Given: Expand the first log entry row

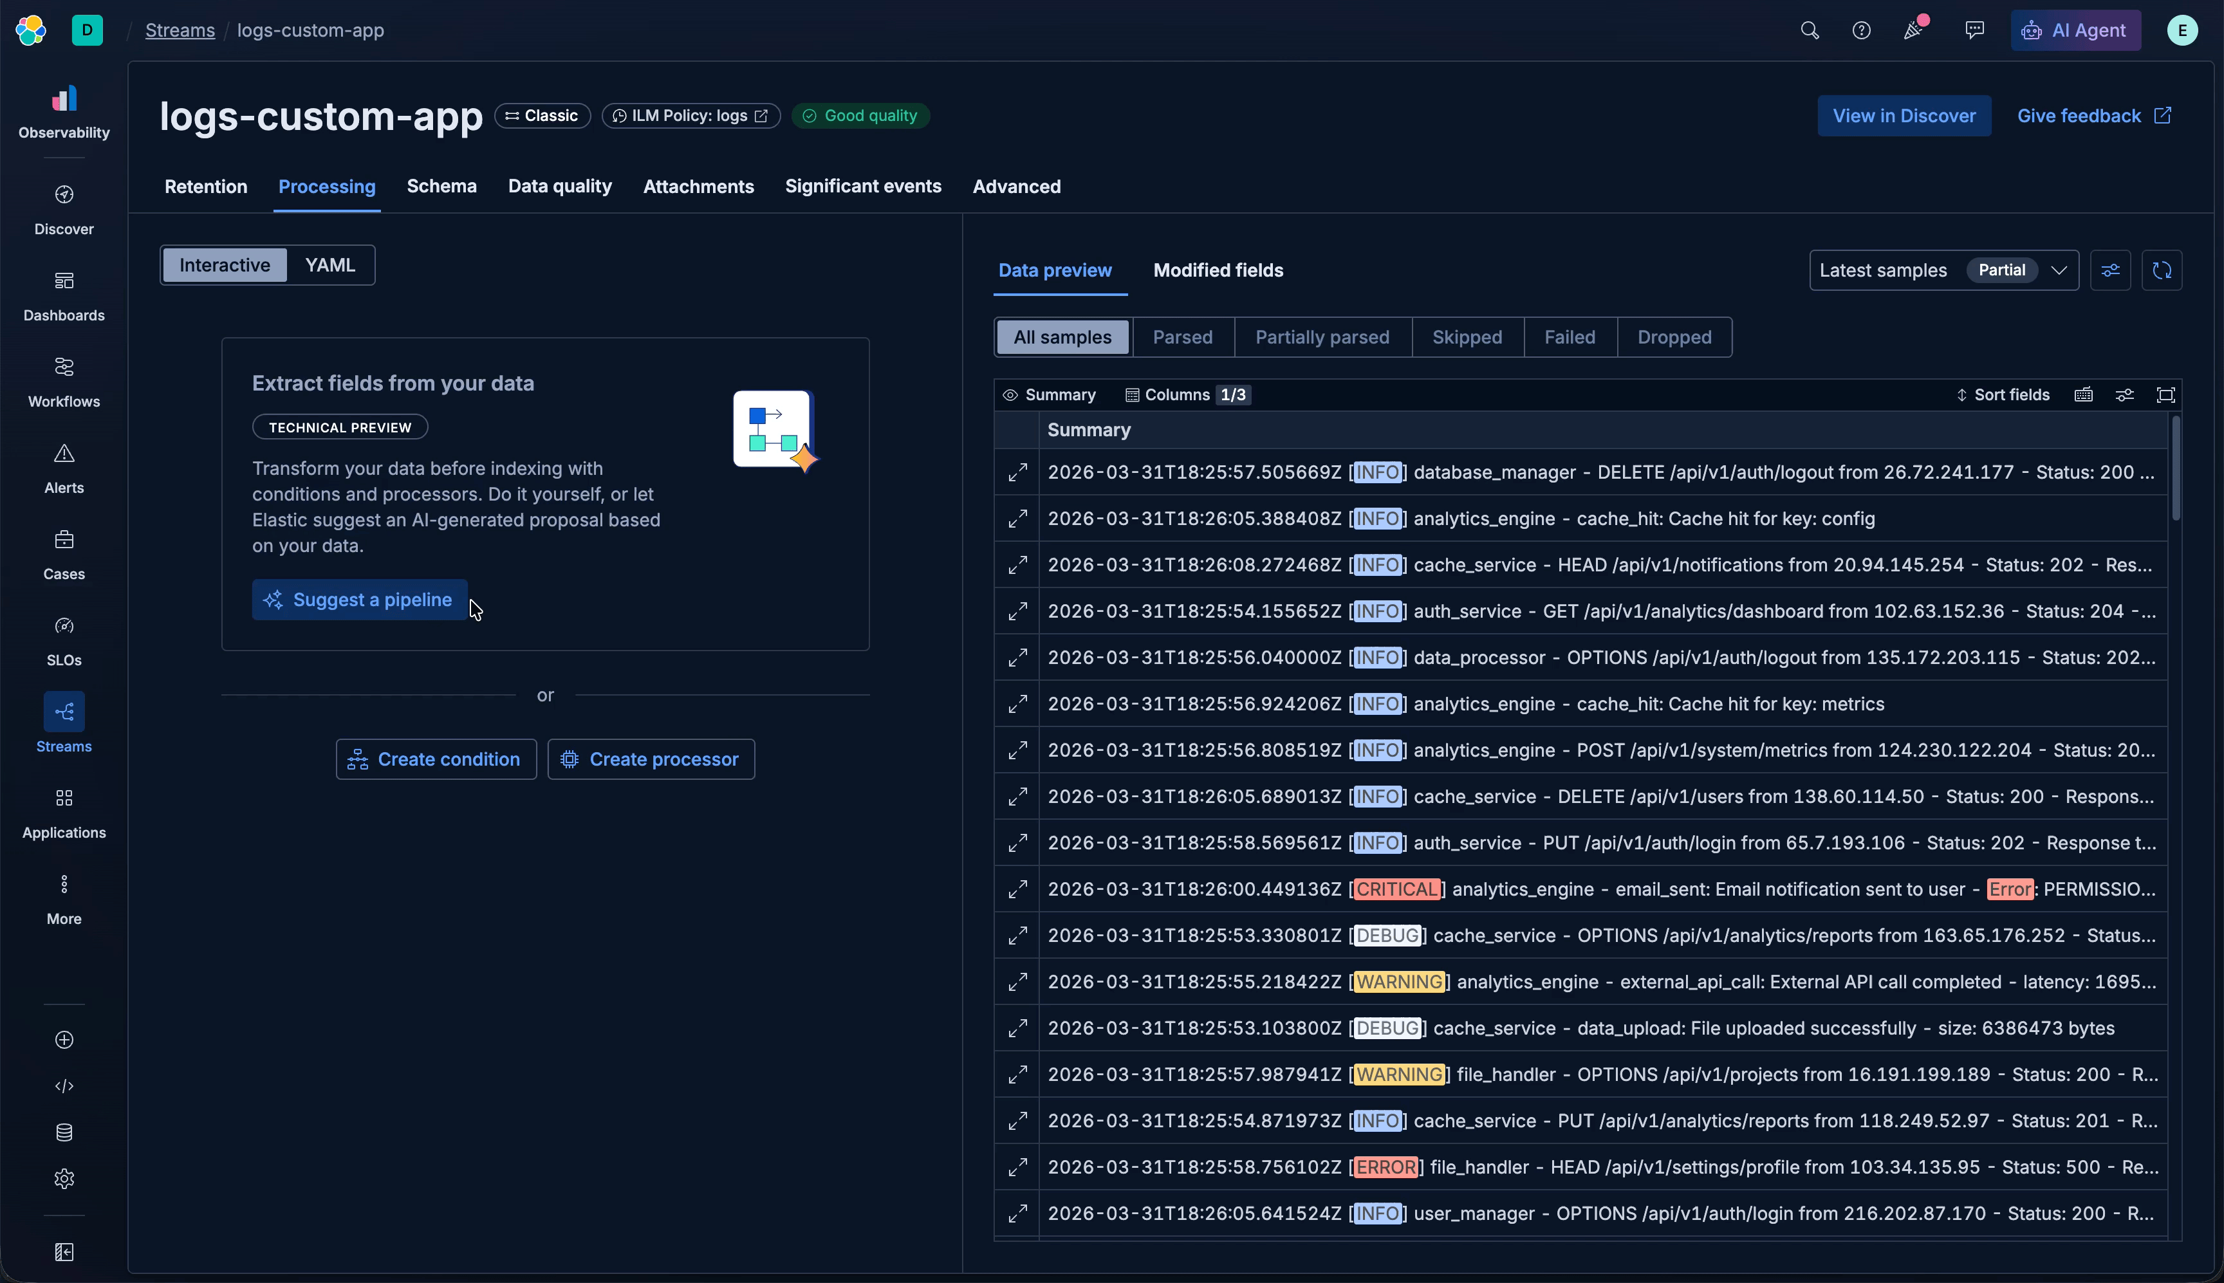Looking at the screenshot, I should pyautogui.click(x=1017, y=472).
